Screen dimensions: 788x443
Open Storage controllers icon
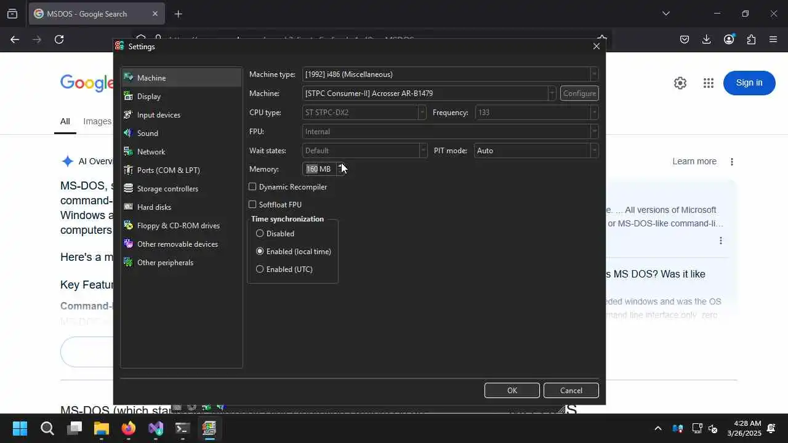pos(128,188)
